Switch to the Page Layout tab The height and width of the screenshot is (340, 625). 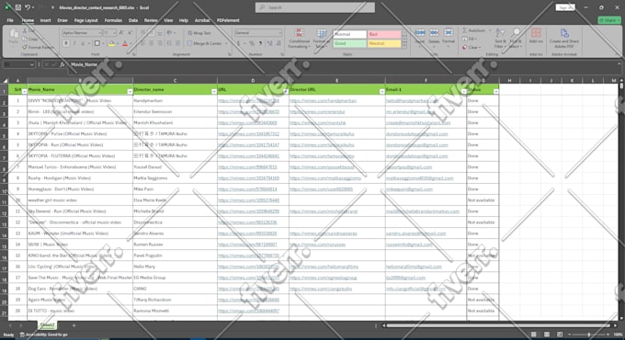85,20
